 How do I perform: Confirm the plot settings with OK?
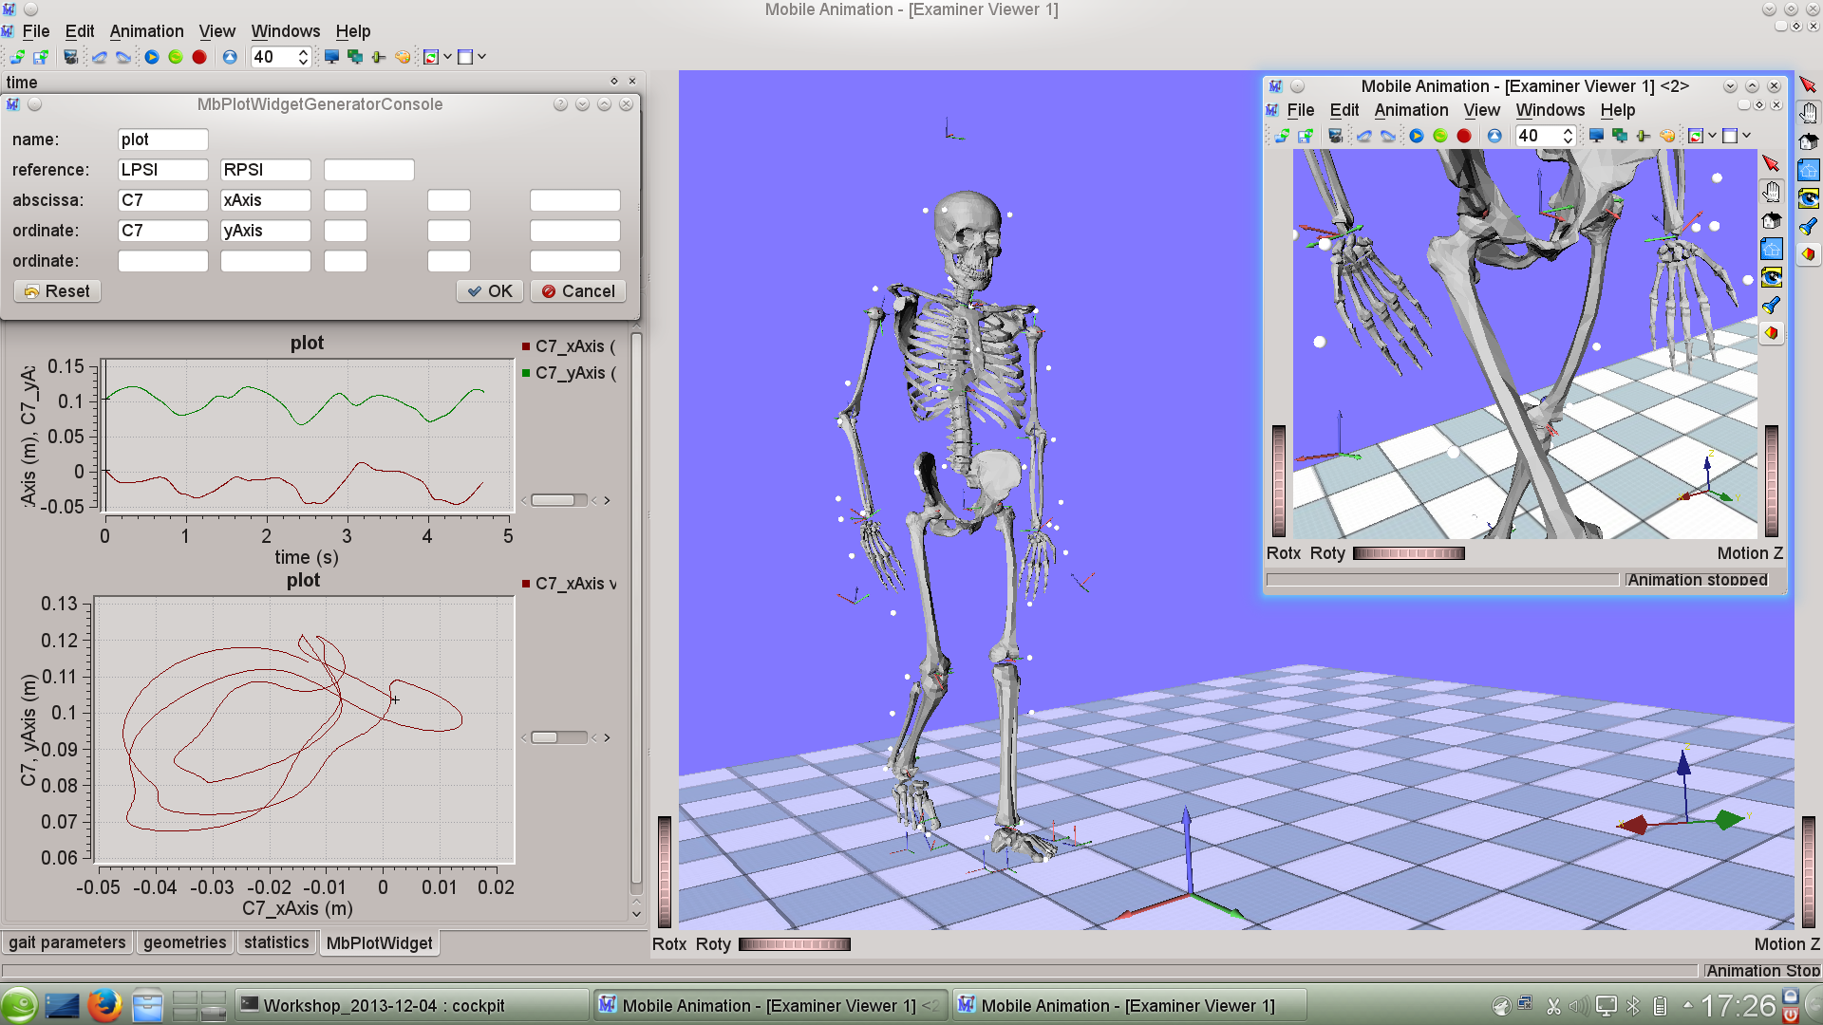(490, 291)
